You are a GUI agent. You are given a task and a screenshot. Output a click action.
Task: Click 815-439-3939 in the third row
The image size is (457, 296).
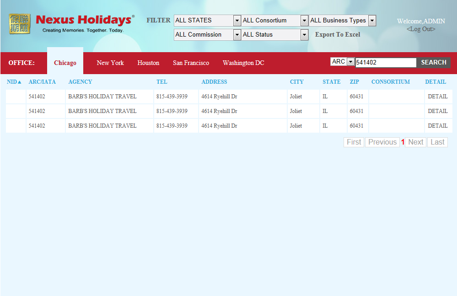point(172,125)
